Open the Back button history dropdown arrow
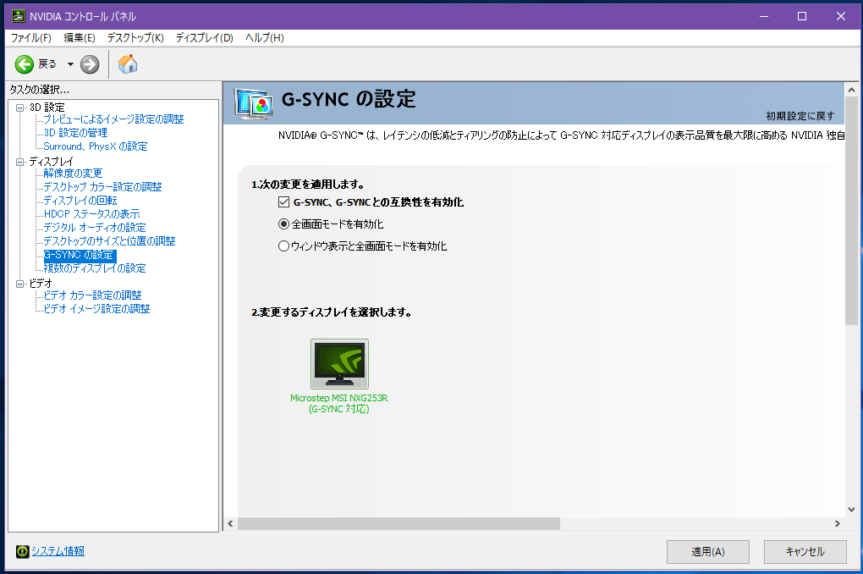The height and width of the screenshot is (574, 863). pos(70,64)
